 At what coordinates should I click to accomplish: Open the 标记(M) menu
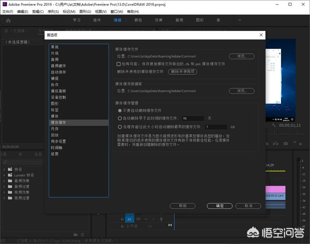pos(69,12)
